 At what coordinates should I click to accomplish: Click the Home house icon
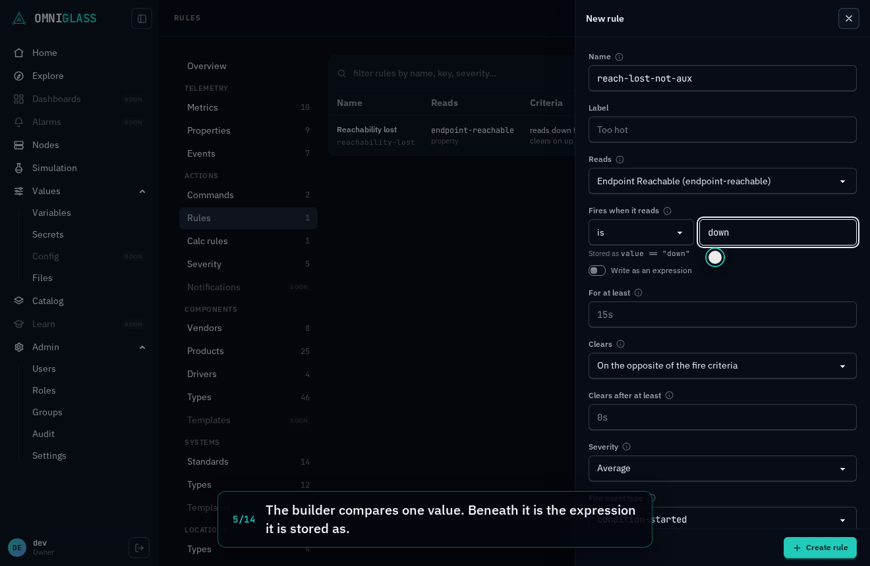[19, 53]
